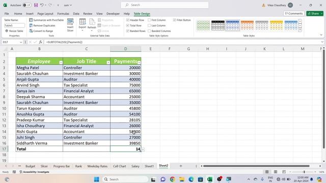Image resolution: width=326 pixels, height=183 pixels.
Task: Click the Summarize with PivotTable icon
Action: click(31, 20)
